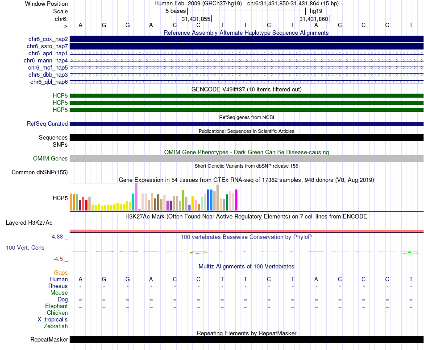Image resolution: width=424 pixels, height=350 pixels.
Task: Click the cyan bar in GTEx expression chart
Action: (133, 202)
